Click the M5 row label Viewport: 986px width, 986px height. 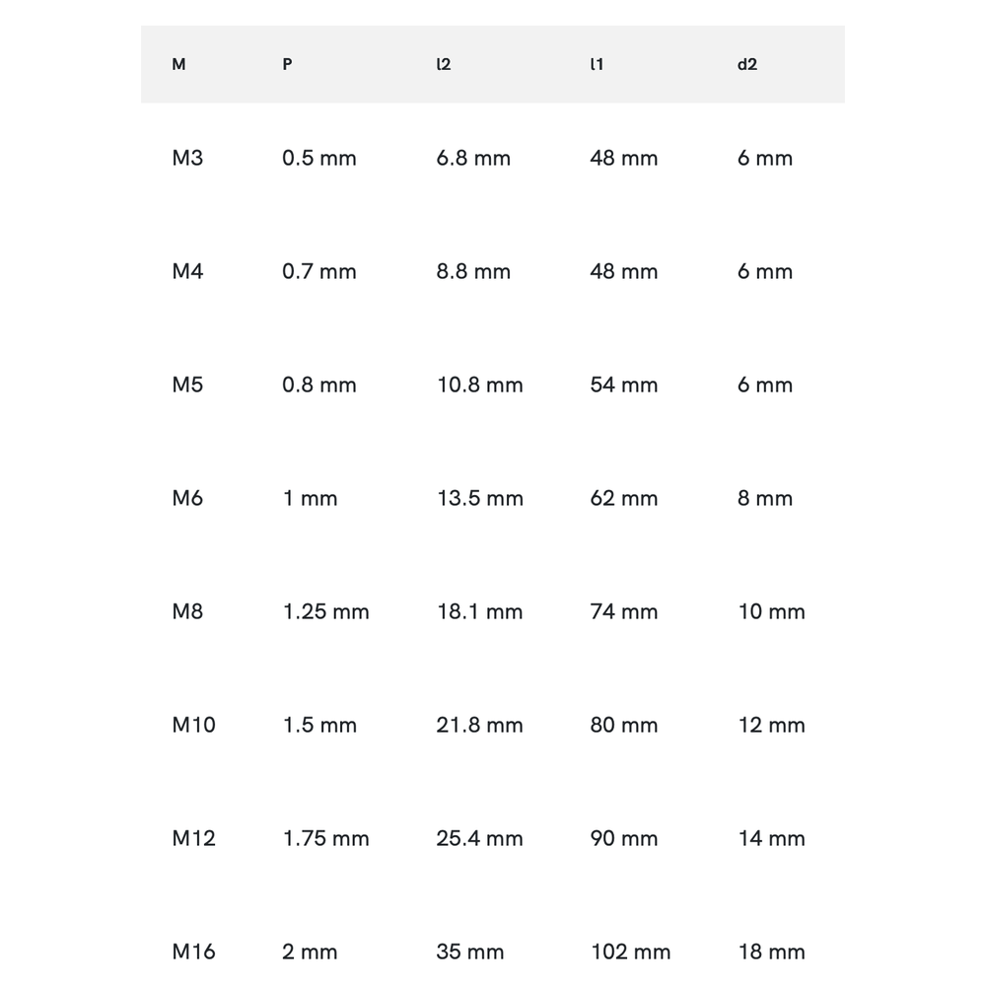187,385
